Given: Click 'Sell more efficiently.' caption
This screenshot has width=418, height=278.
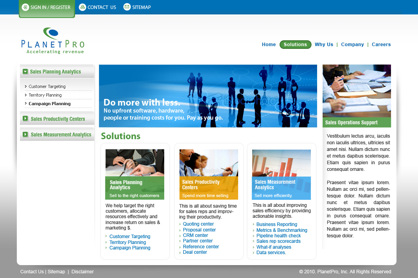Looking at the screenshot, I should click(273, 195).
